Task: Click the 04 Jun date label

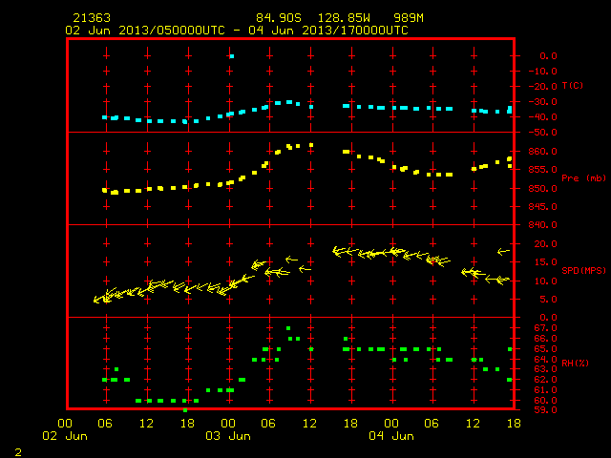Action: pyautogui.click(x=391, y=436)
